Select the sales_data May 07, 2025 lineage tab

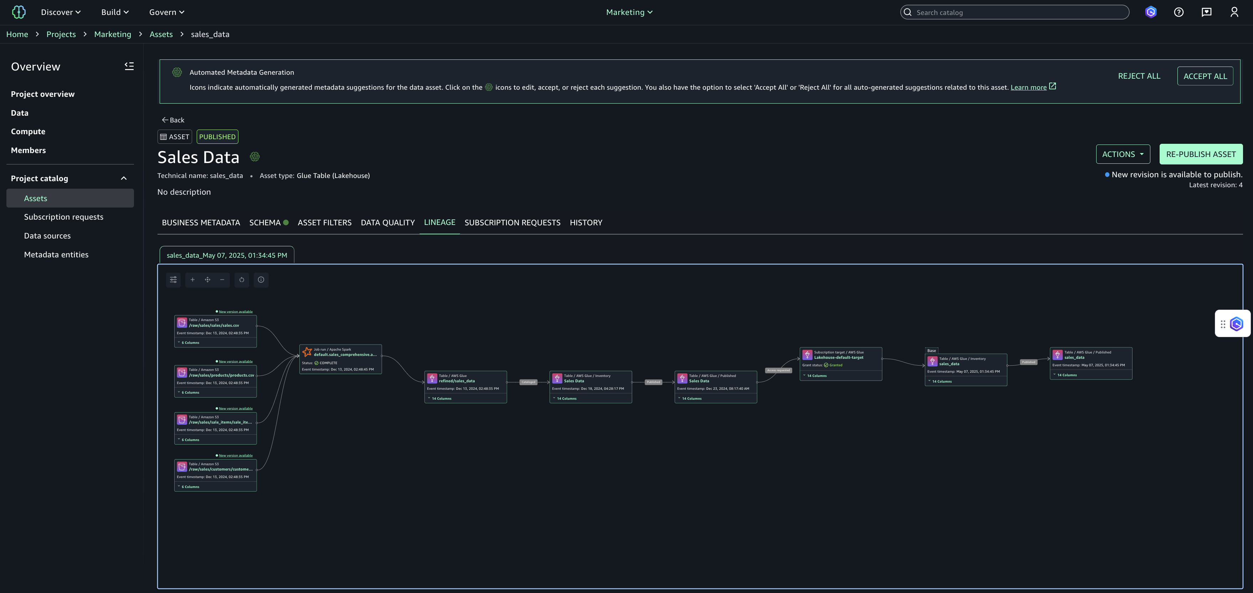[227, 255]
